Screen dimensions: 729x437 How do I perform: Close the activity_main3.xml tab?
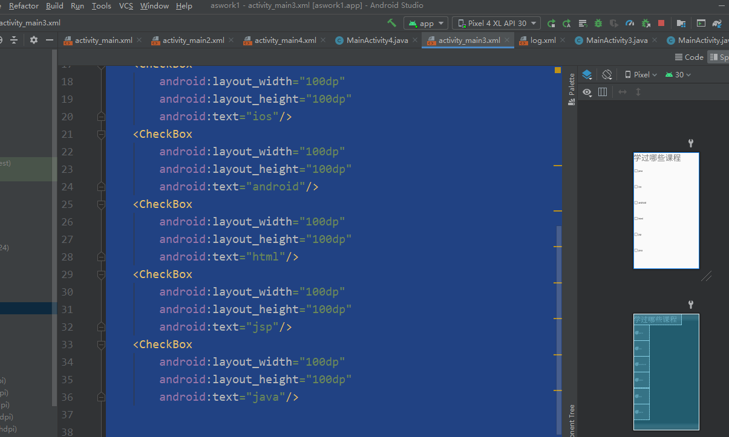pos(507,40)
